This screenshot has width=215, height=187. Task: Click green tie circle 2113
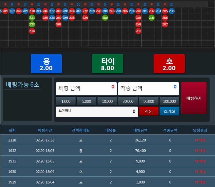[152, 18]
